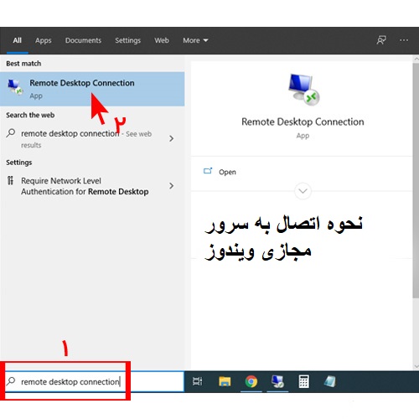Expand more actions with round chevron button
The image size is (419, 419).
click(303, 191)
